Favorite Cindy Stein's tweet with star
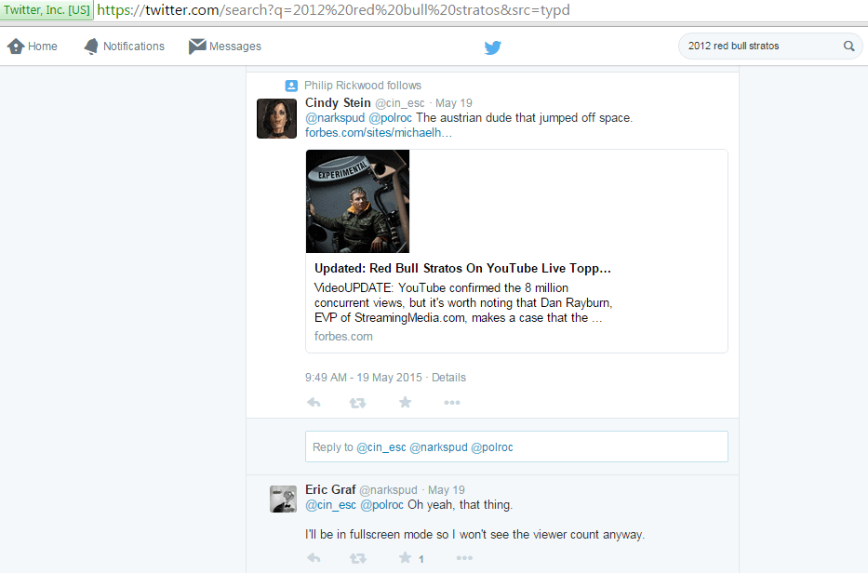868x573 pixels. tap(405, 403)
